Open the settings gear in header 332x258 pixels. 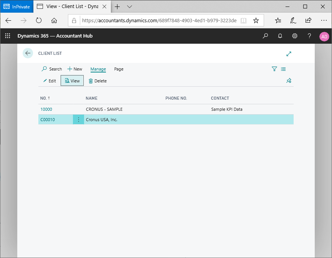(295, 36)
